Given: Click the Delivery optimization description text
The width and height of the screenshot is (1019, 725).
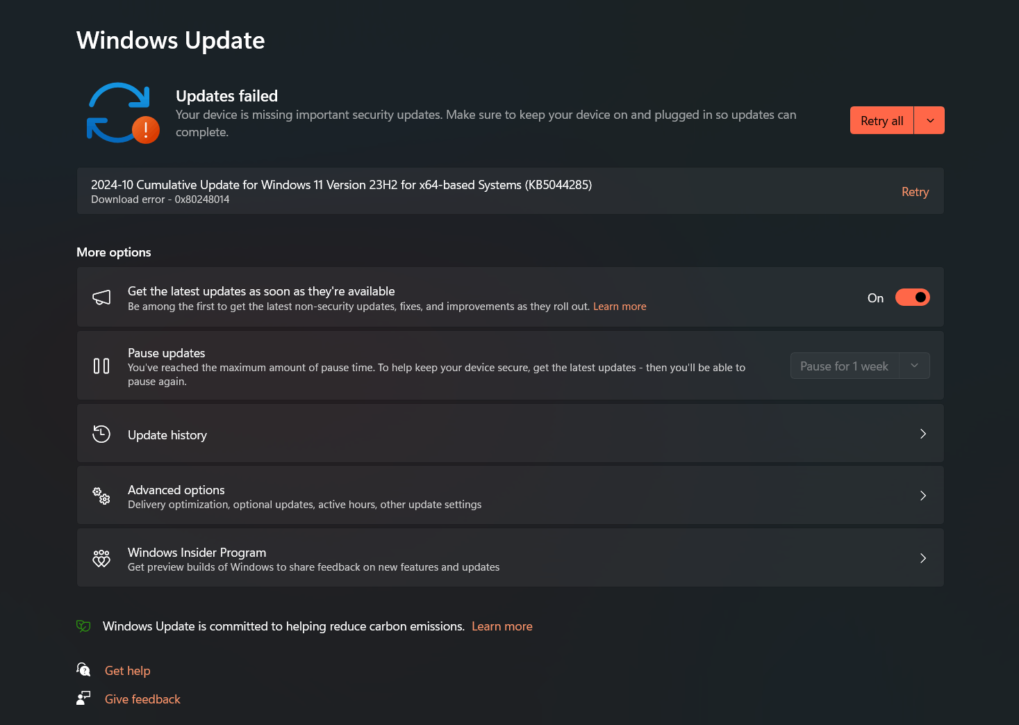Looking at the screenshot, I should [x=304, y=505].
